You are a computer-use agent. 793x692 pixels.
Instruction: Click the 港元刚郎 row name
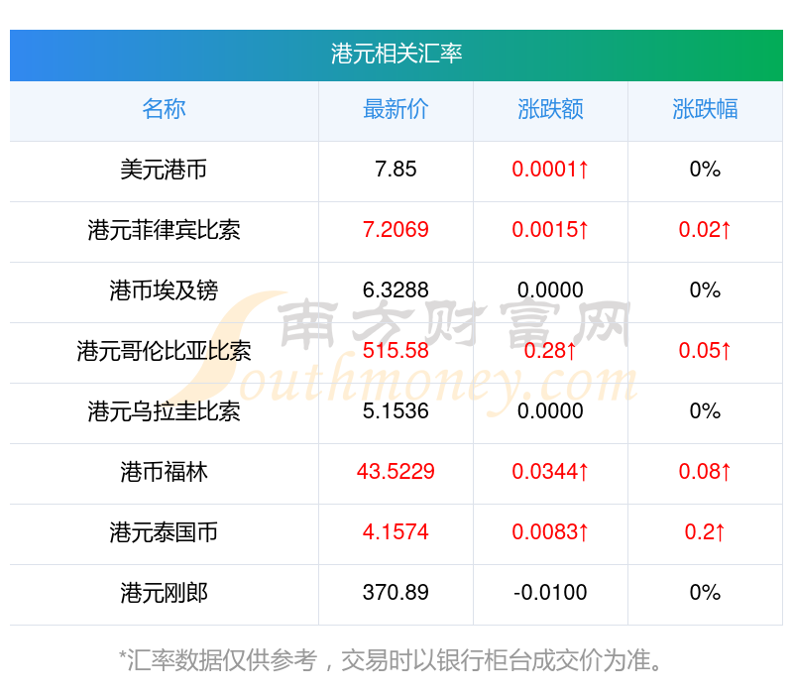tap(164, 593)
